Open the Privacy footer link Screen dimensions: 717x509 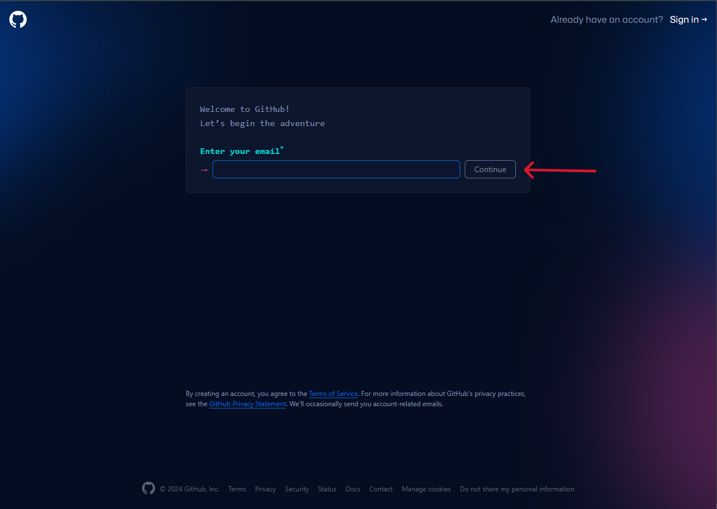click(x=265, y=489)
